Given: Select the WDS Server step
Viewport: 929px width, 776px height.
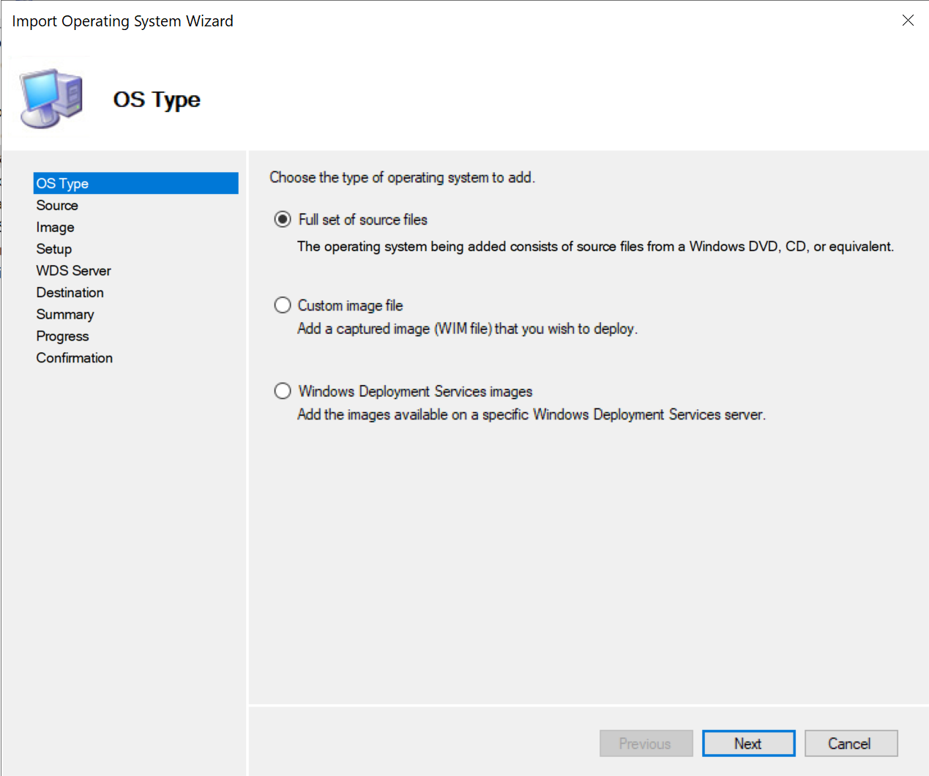Looking at the screenshot, I should click(x=73, y=270).
